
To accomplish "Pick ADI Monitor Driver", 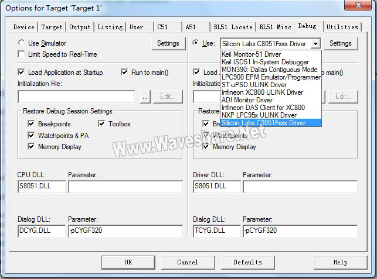I will (x=271, y=100).
